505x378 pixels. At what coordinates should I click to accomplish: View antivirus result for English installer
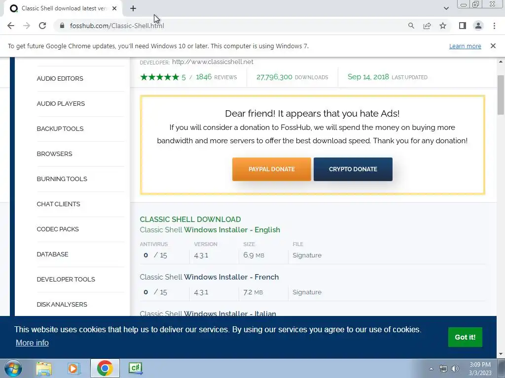pos(155,255)
